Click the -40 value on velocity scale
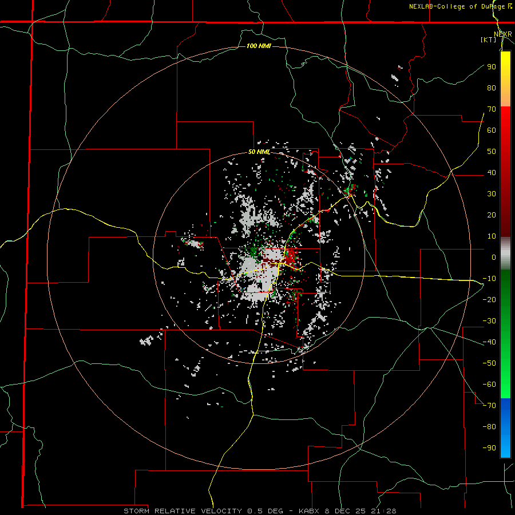The height and width of the screenshot is (515, 515). click(489, 342)
